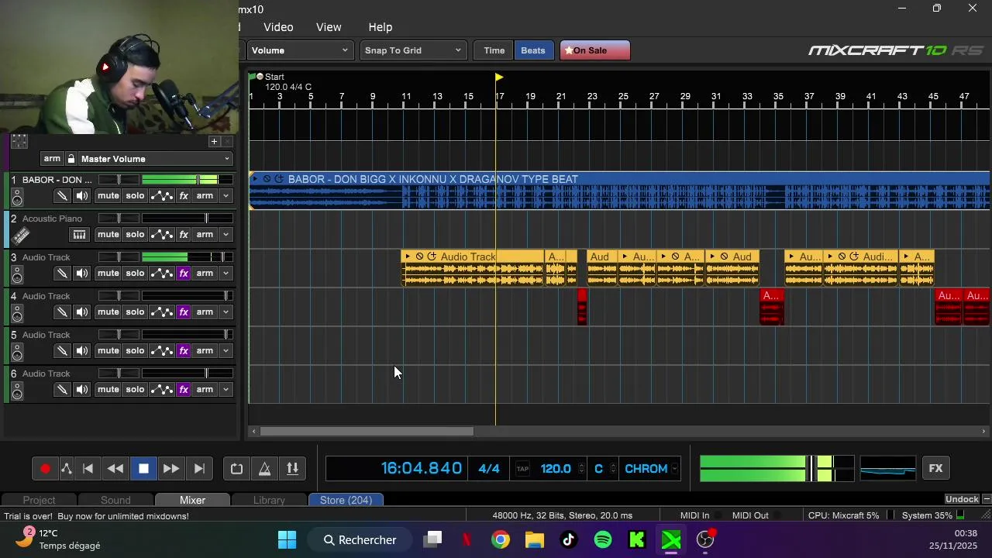Solo the BABOR - DON track

point(135,196)
